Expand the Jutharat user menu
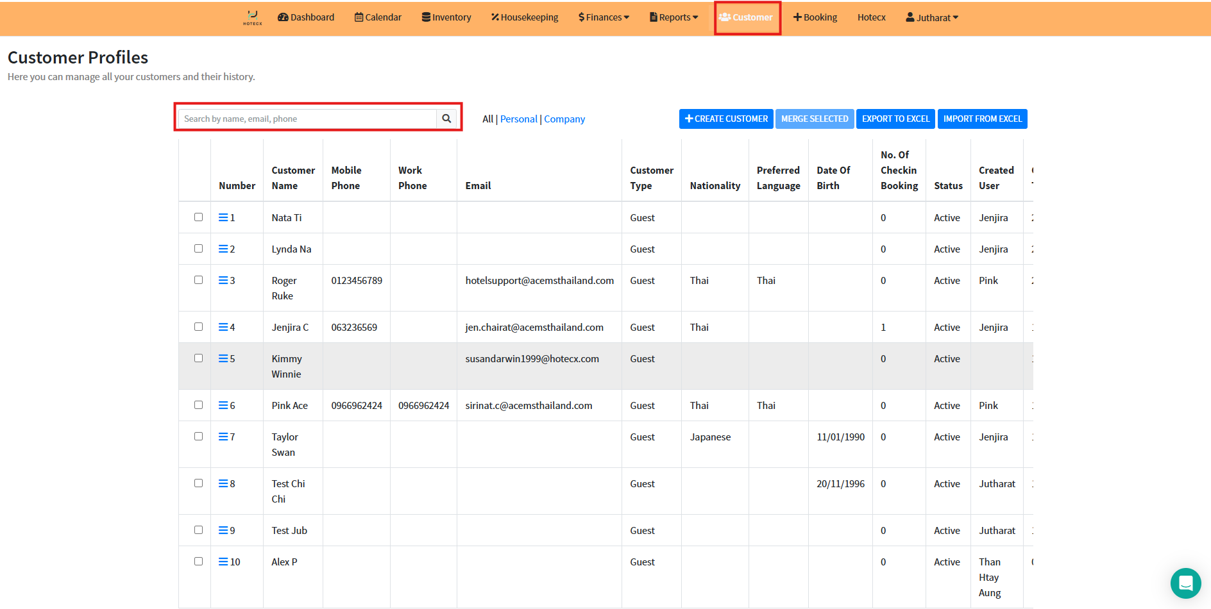1211x609 pixels. click(x=932, y=18)
